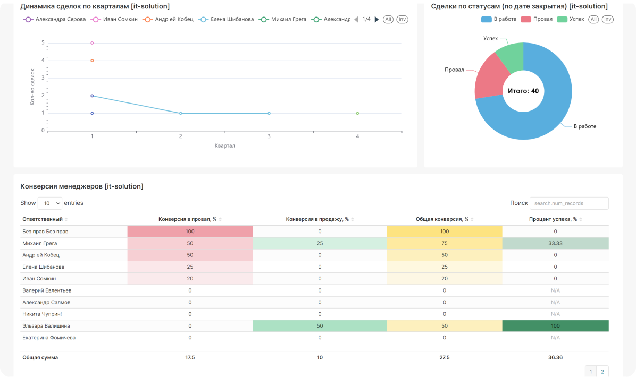This screenshot has height=377, width=636.
Task: Sort by Ответственный column arrows
Action: [x=66, y=219]
